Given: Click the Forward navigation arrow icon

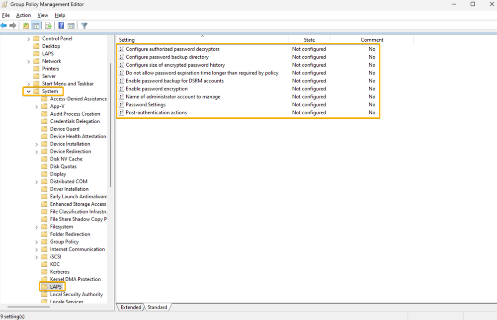Looking at the screenshot, I should click(x=13, y=25).
